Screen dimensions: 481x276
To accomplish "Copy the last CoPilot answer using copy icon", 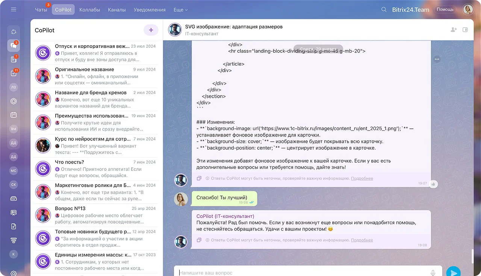I will tap(199, 240).
